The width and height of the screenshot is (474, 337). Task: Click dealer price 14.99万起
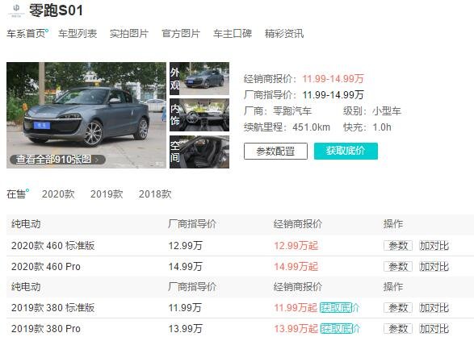tap(296, 267)
